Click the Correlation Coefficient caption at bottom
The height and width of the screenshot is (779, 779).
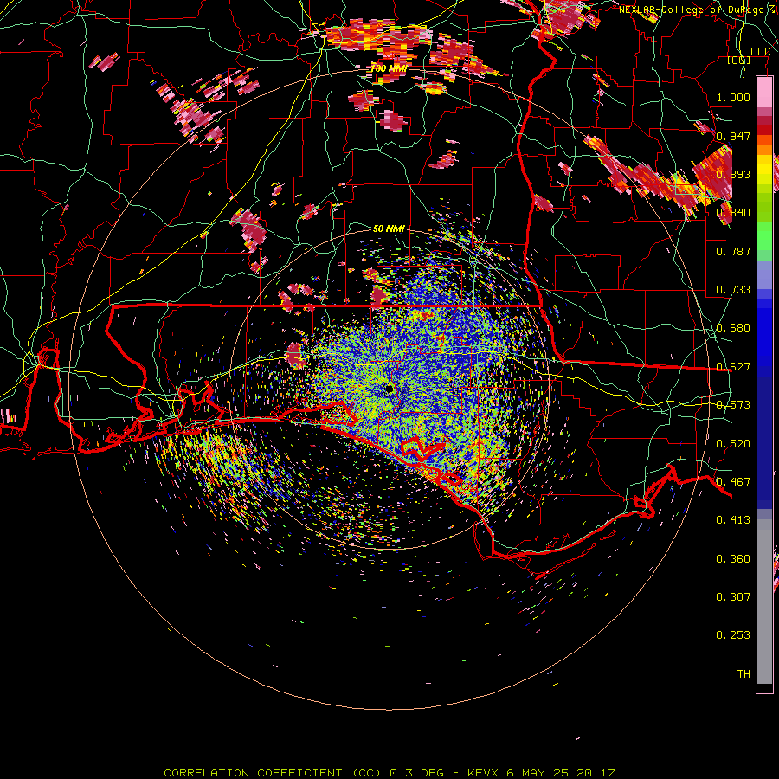(x=389, y=773)
